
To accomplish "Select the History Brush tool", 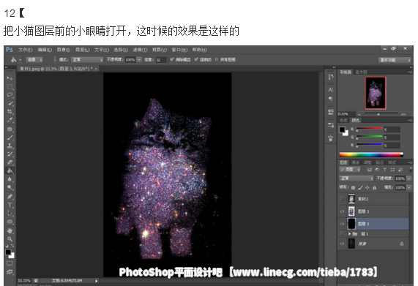I will point(10,154).
